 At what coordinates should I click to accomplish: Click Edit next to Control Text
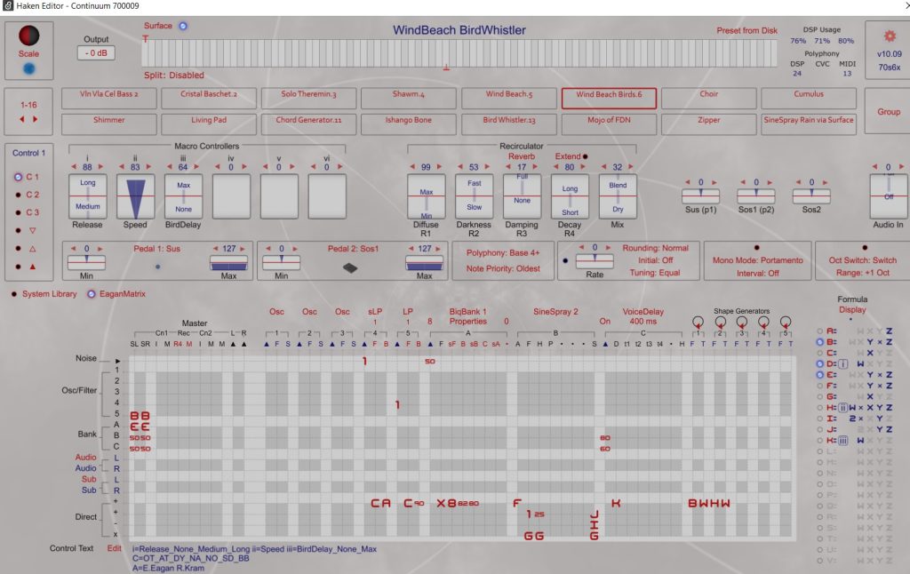tap(115, 548)
